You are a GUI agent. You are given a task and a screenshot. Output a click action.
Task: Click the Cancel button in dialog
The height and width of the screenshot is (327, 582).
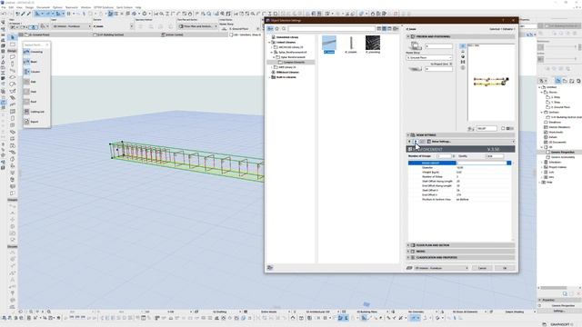pos(482,268)
